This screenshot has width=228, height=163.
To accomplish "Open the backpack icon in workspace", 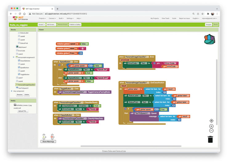I will [209, 39].
